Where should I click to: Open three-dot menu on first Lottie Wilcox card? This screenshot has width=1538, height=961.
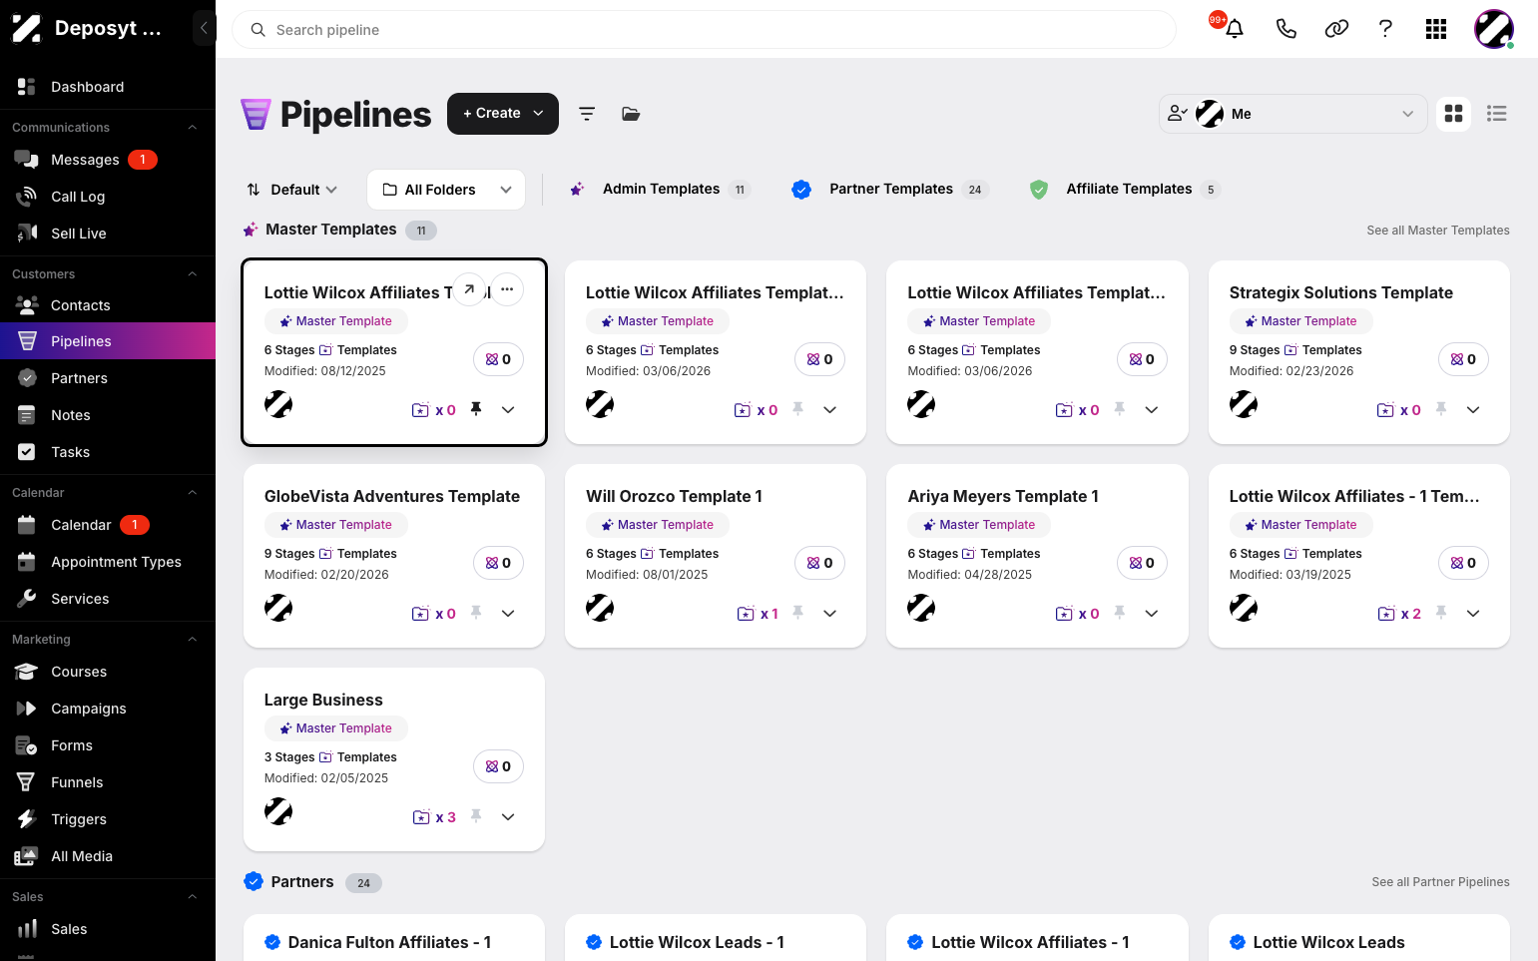click(x=507, y=289)
